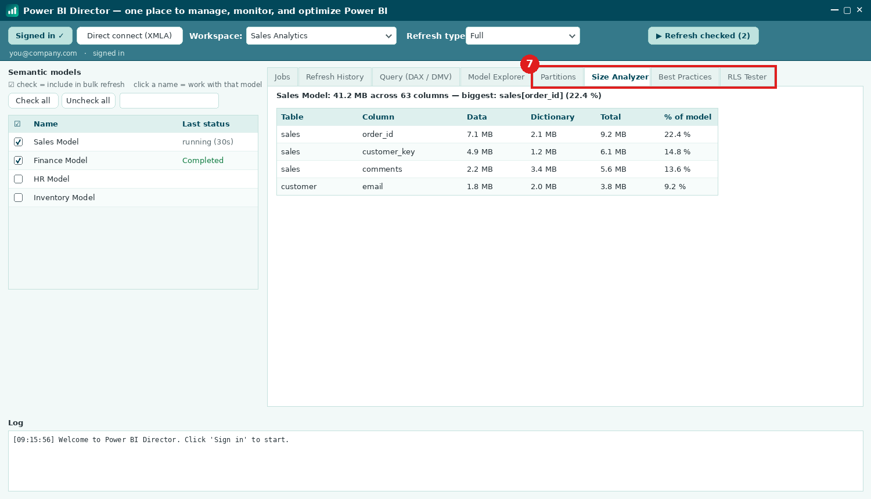
Task: Click the Uncheck all button
Action: point(88,100)
